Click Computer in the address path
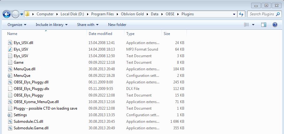The height and width of the screenshot is (134, 284). point(45,14)
